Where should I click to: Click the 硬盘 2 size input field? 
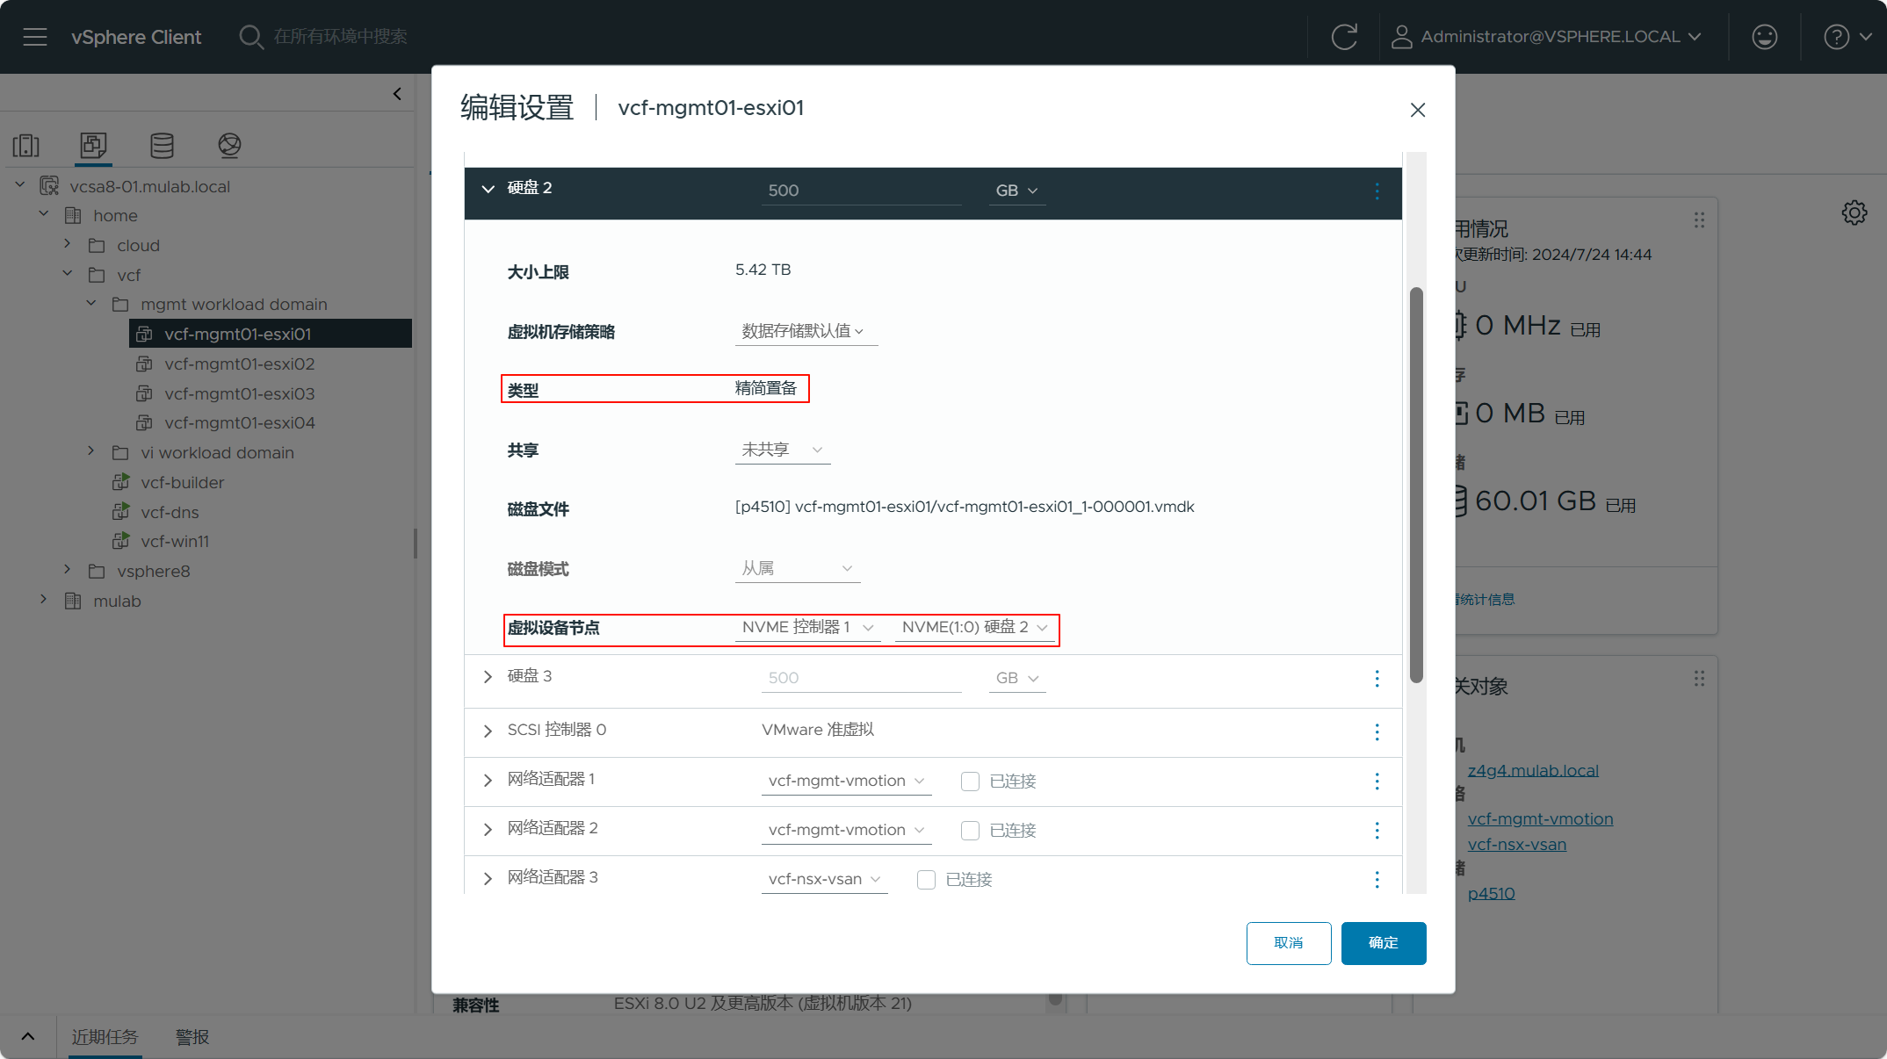861,191
